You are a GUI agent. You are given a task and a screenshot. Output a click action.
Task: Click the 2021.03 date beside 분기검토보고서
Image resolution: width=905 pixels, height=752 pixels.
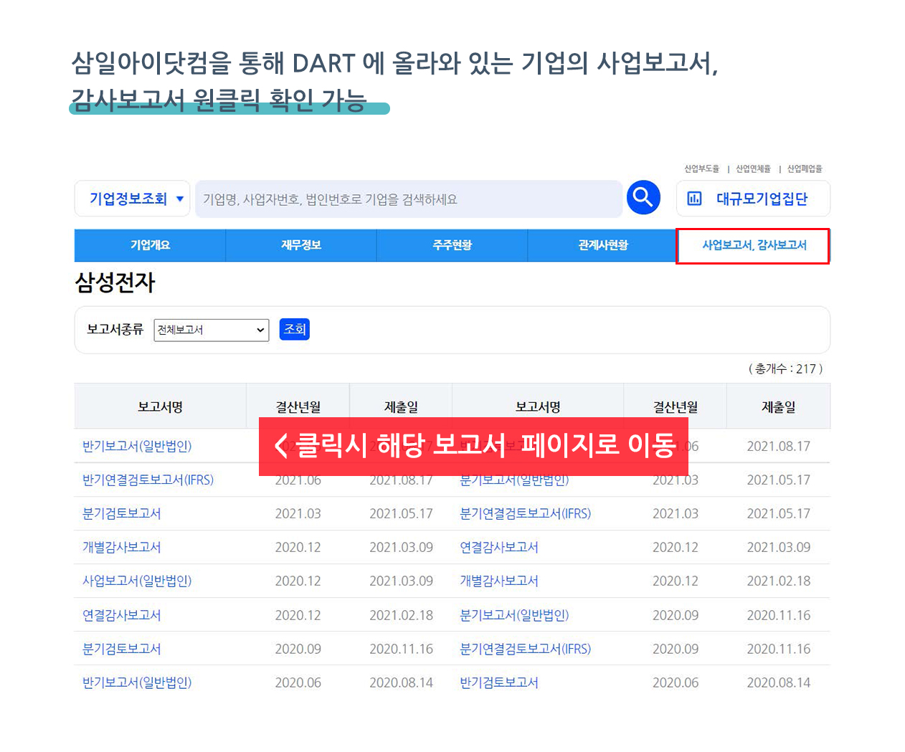(298, 513)
